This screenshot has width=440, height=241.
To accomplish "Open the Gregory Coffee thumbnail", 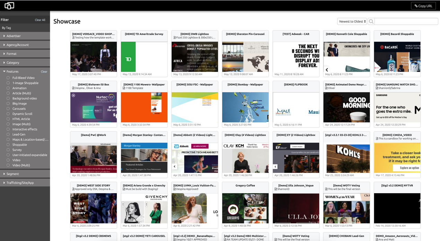I will point(245,208).
